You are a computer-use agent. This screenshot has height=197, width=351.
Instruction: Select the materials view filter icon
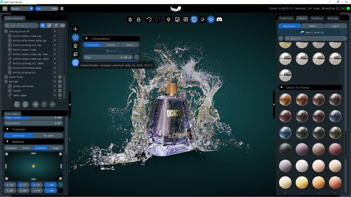point(49,25)
